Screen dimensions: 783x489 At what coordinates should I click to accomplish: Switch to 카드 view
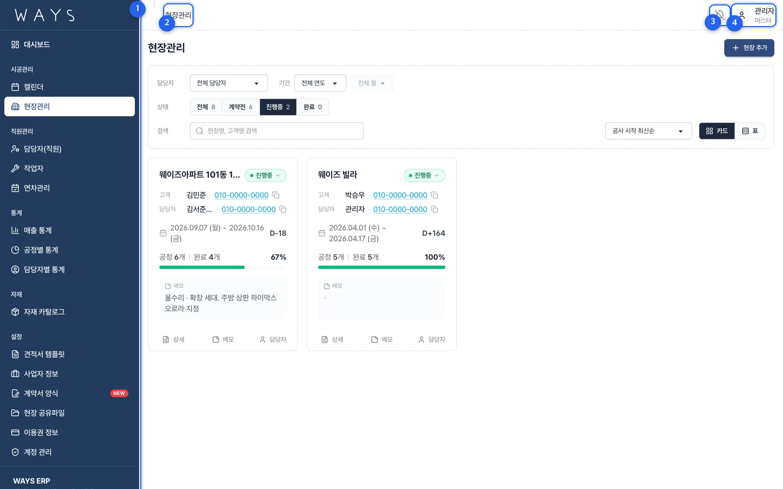coord(717,131)
